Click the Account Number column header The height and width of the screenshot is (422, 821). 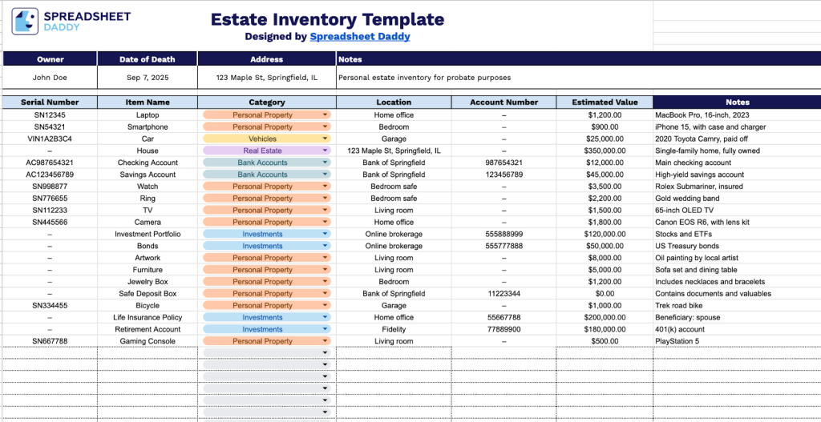(x=504, y=102)
